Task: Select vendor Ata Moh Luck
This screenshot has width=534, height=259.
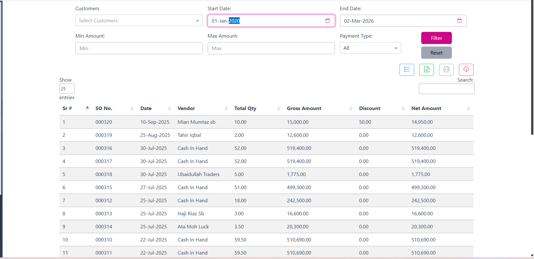Action: [193, 227]
